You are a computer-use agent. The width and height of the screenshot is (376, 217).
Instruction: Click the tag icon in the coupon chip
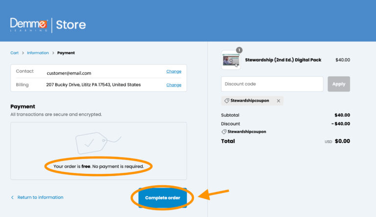(x=227, y=101)
